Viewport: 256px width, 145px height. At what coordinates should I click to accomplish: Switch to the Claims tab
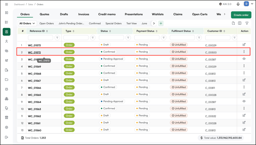[178, 14]
